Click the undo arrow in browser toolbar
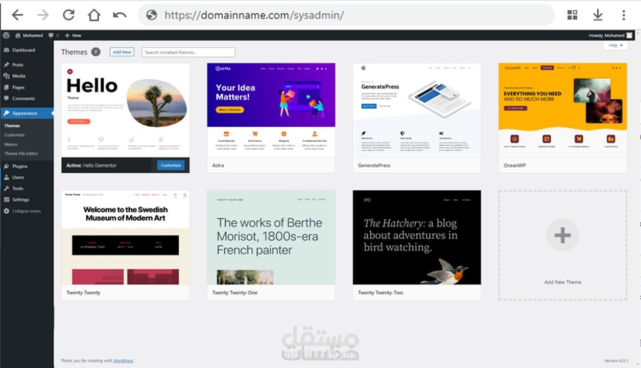 click(x=120, y=15)
